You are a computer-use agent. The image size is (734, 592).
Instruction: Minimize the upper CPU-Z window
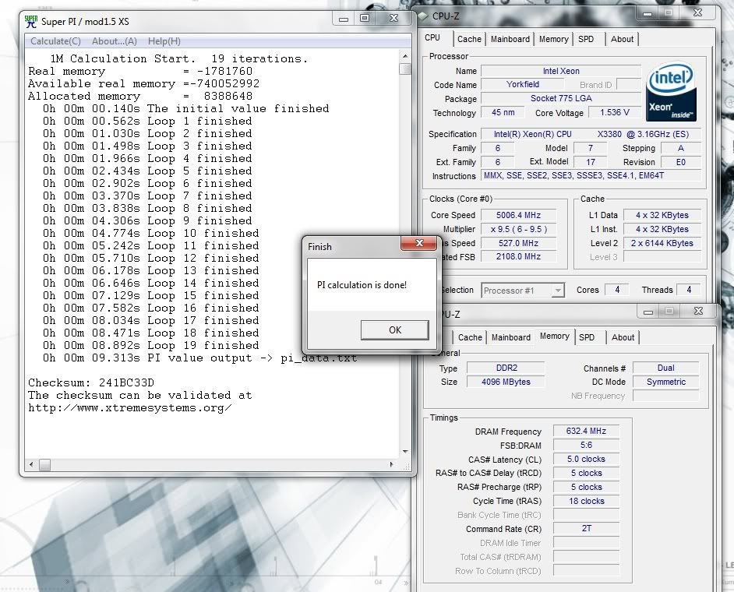pyautogui.click(x=647, y=13)
